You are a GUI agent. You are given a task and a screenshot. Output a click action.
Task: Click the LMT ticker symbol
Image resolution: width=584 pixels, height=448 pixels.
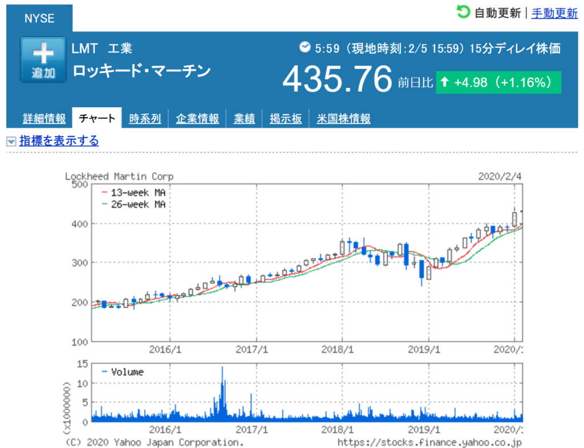84,48
